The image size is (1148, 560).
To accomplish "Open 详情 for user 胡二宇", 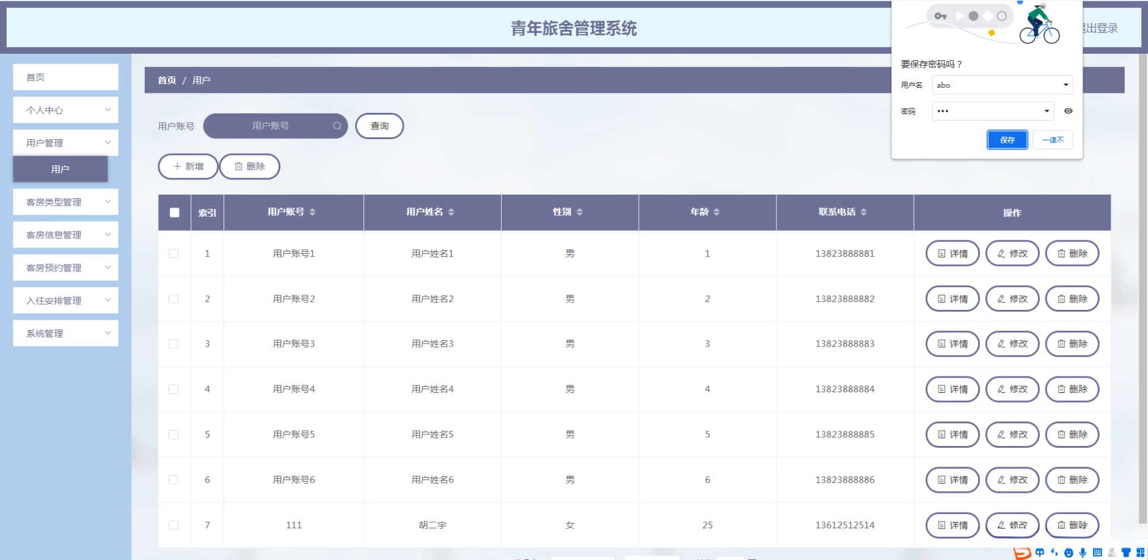I will point(953,525).
